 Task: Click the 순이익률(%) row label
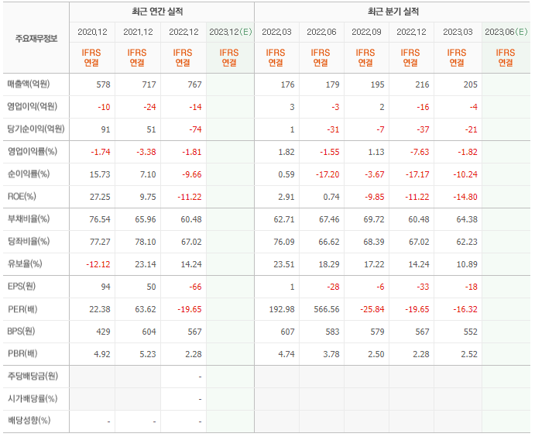click(x=29, y=174)
